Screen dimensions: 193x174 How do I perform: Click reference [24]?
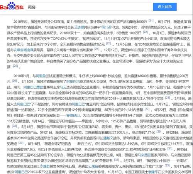[x=97, y=49]
